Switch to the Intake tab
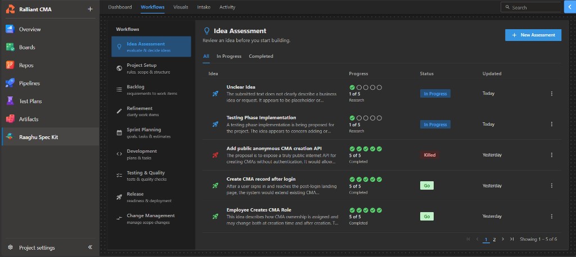This screenshot has height=257, width=576. [204, 7]
